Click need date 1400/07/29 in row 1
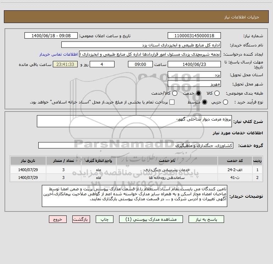This screenshot has height=264, width=273. tap(28, 170)
